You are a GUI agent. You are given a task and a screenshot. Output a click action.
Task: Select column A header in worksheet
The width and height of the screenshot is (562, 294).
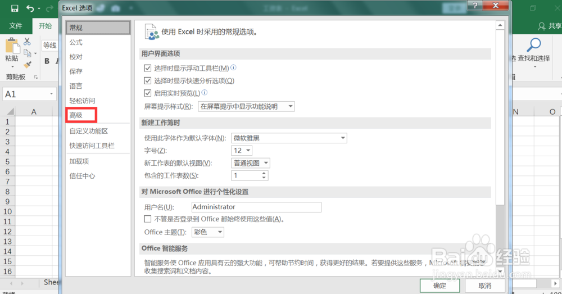point(34,111)
